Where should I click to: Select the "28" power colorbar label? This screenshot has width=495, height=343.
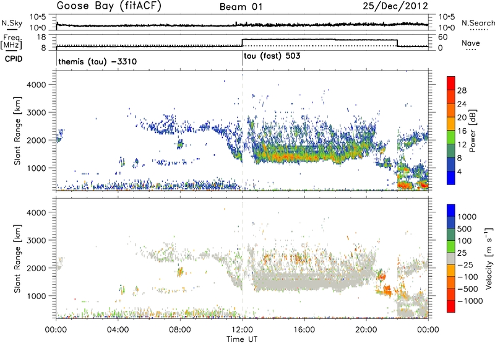point(462,90)
